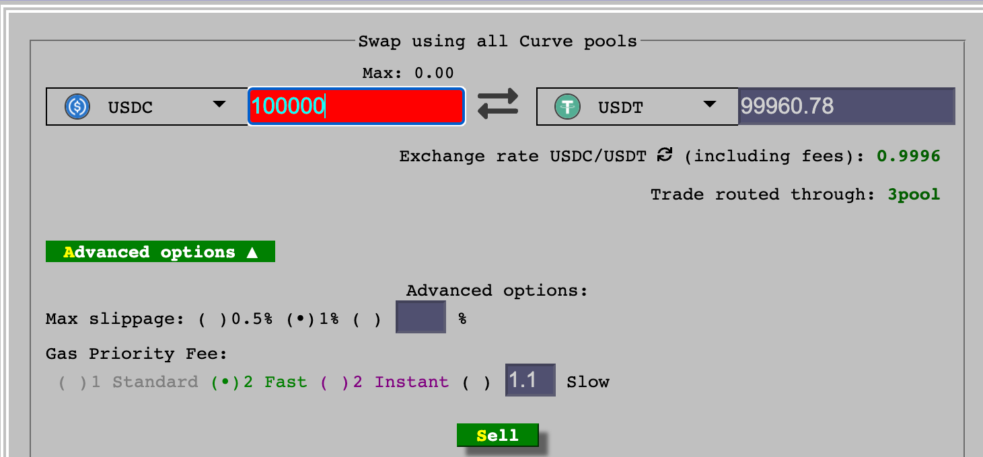This screenshot has height=457, width=983.
Task: Click the Max: 0.00 balance label
Action: pos(408,73)
